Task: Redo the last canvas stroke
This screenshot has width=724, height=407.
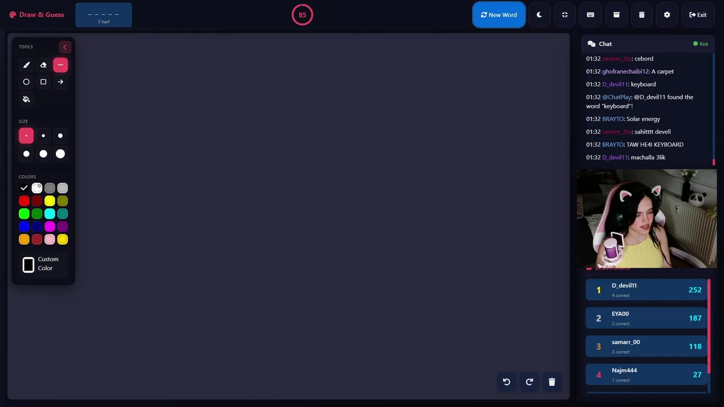Action: click(x=529, y=382)
